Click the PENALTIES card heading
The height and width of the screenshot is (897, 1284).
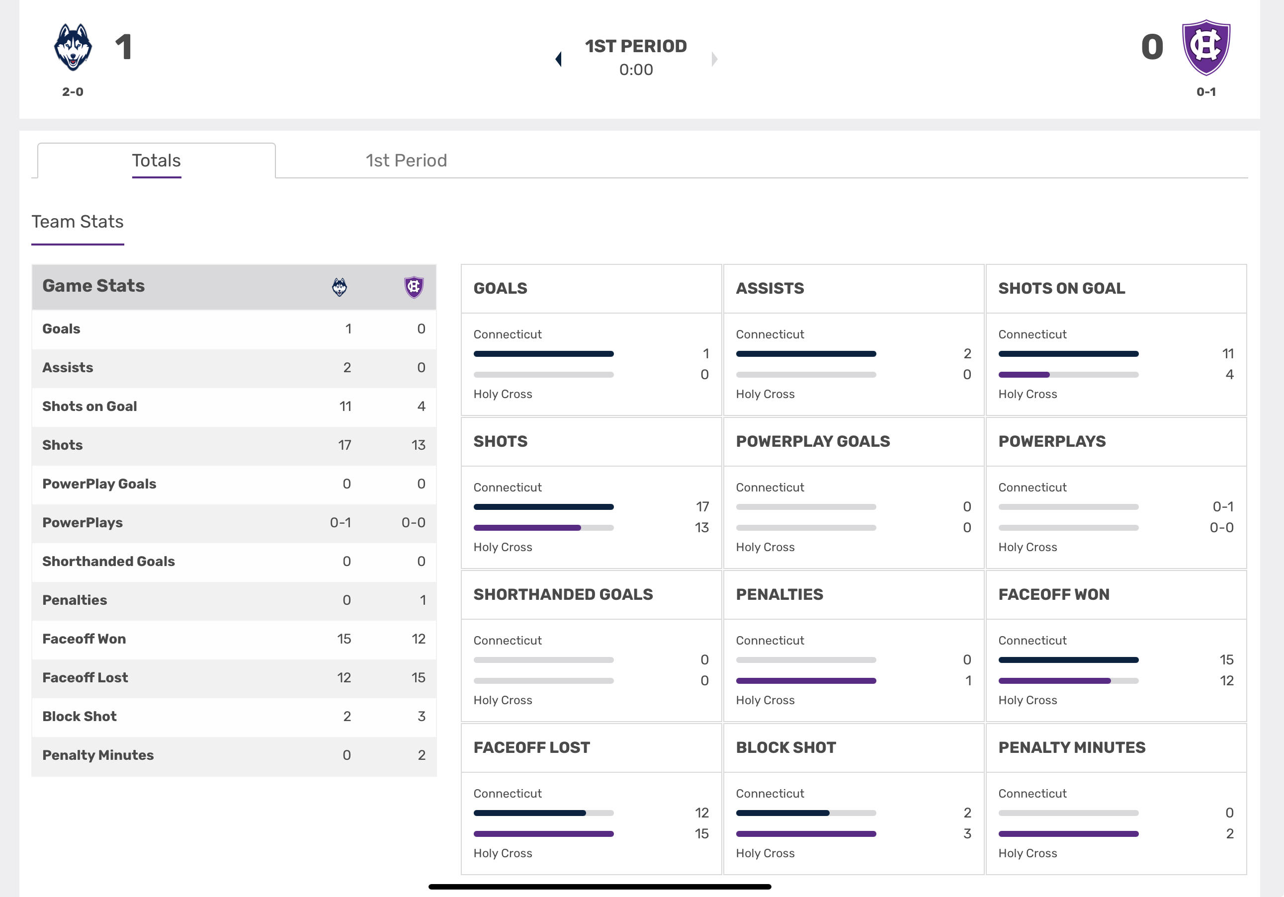click(x=779, y=594)
